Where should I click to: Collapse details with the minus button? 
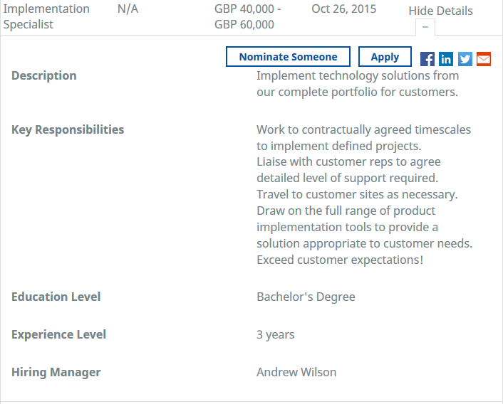click(x=425, y=27)
